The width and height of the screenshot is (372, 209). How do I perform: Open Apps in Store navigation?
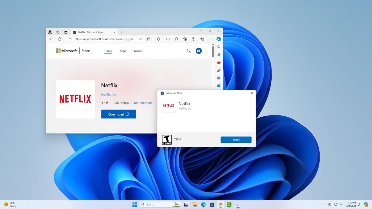(x=123, y=51)
